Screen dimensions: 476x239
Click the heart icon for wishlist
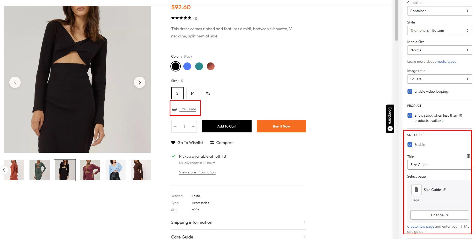pos(173,142)
